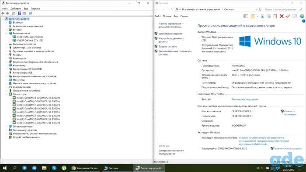Expand the Клавиатуры (Keyboards) node
Viewport: 306px width, 172px height.
(7, 58)
